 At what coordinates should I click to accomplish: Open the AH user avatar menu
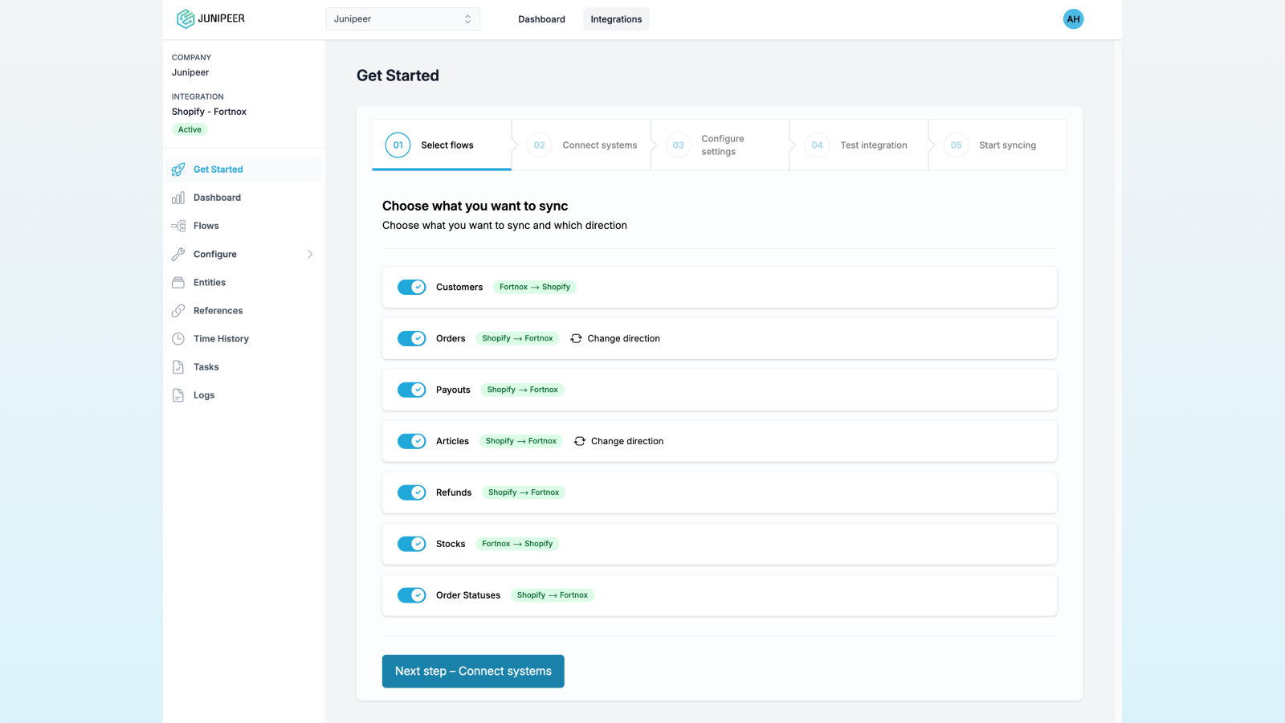point(1073,19)
